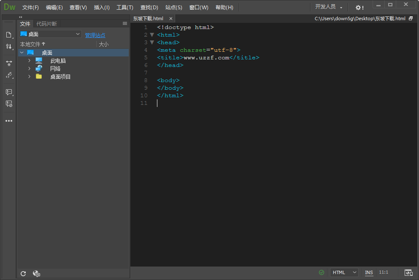Click the expand all code icon

9,64
